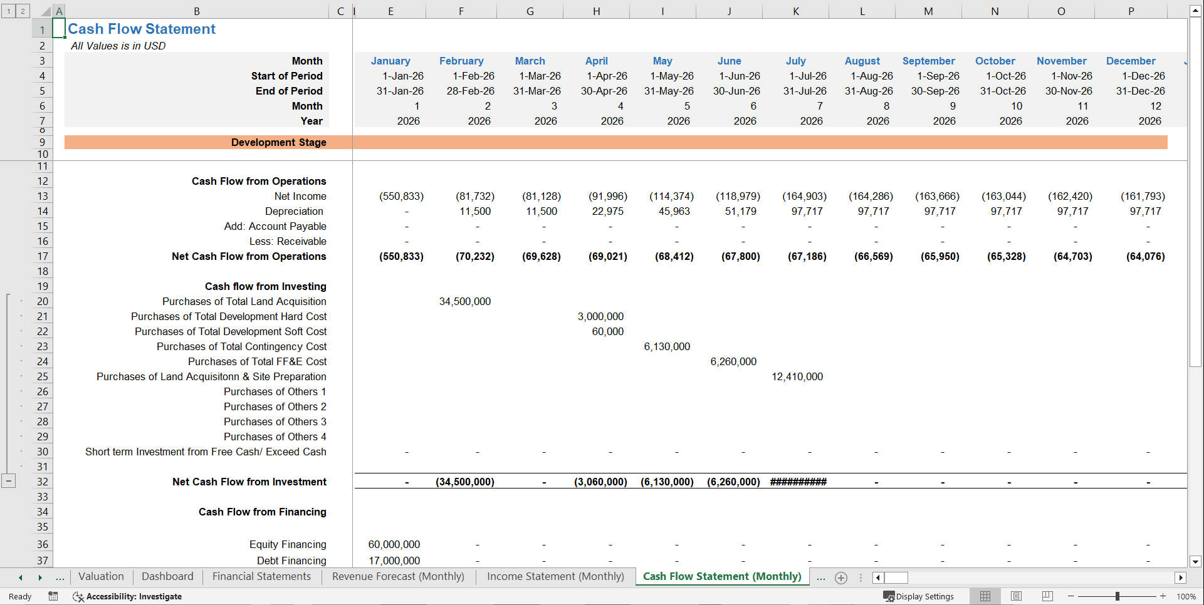Click the previous sheet navigation arrow
The width and height of the screenshot is (1204, 605).
[x=20, y=577]
